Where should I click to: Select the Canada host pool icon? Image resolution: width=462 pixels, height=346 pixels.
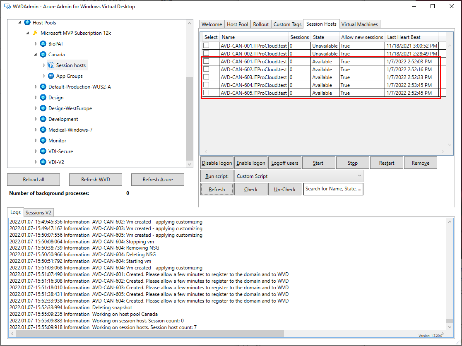click(43, 55)
